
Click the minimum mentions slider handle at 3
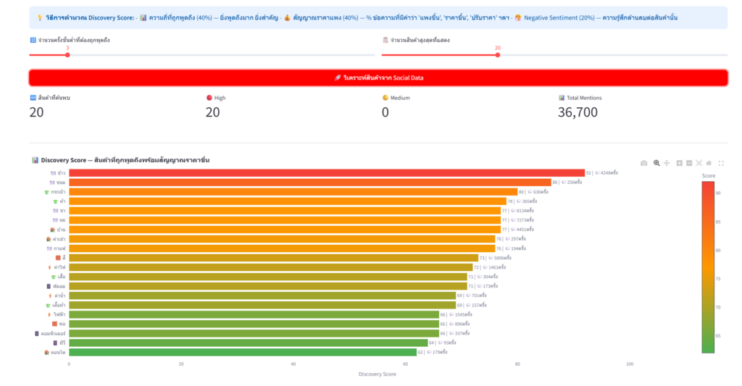(67, 54)
